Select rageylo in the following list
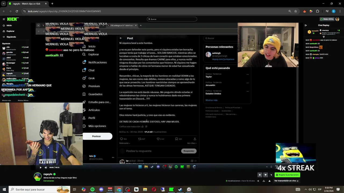 pyautogui.click(x=15, y=74)
